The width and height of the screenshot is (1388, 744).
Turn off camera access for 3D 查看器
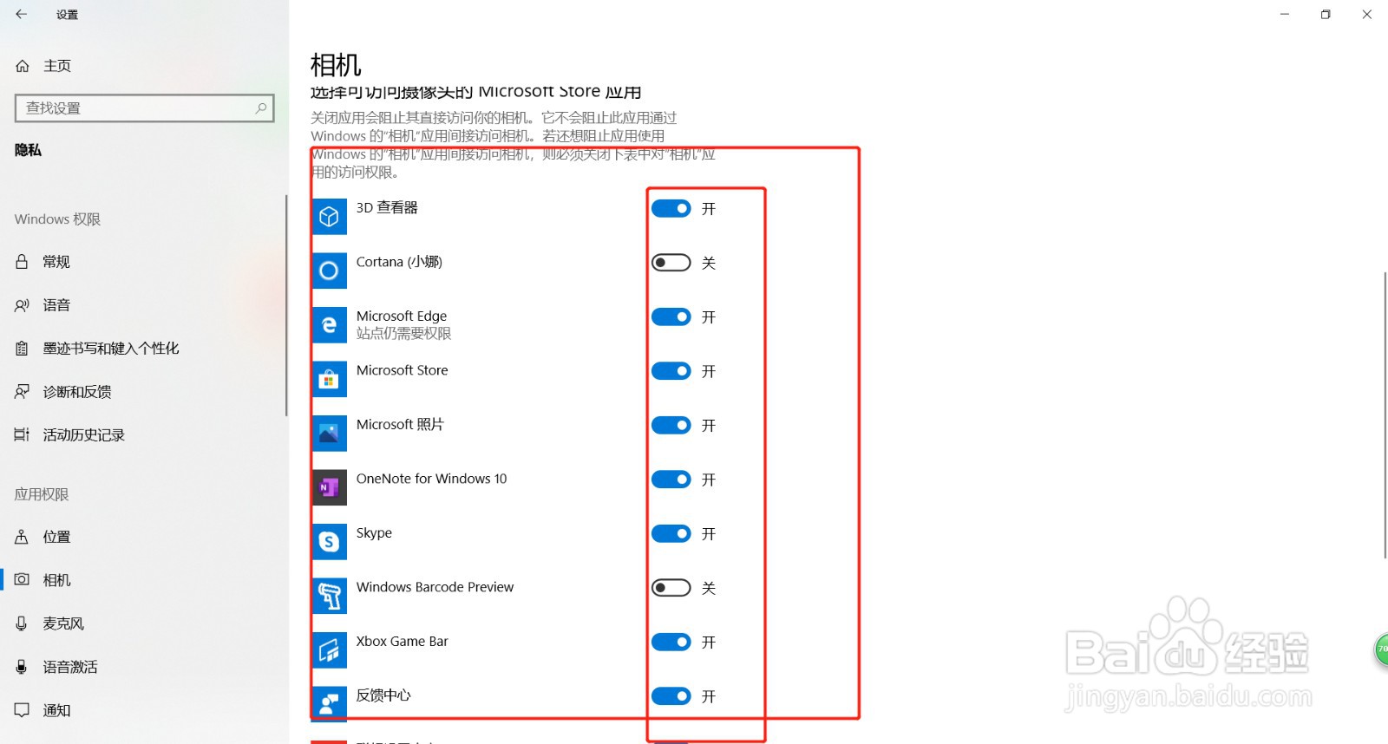[x=671, y=209]
